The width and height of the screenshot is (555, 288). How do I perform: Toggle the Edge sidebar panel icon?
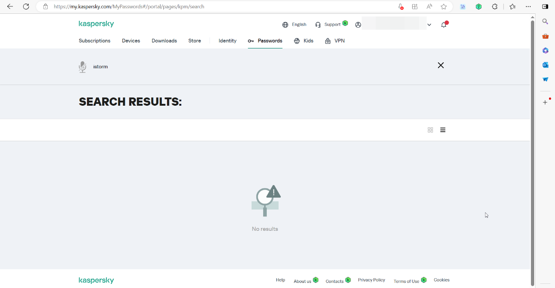click(545, 7)
